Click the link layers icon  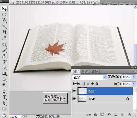click(88, 115)
